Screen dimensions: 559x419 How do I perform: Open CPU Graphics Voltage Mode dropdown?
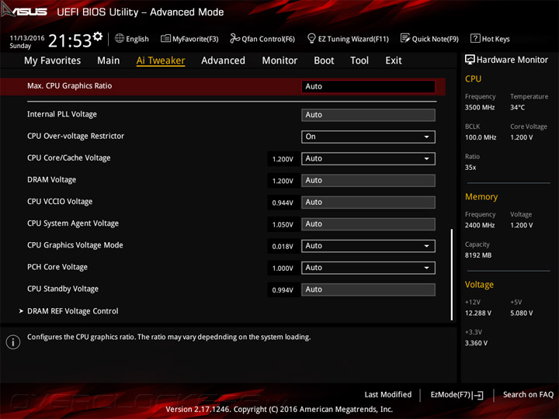(x=368, y=246)
